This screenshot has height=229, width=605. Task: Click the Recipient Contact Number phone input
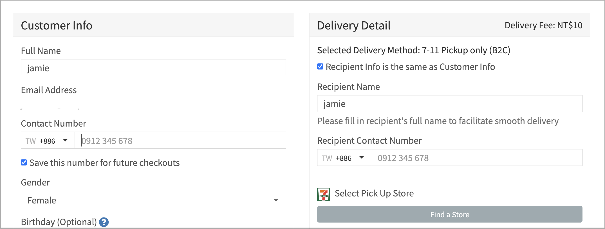pyautogui.click(x=477, y=157)
